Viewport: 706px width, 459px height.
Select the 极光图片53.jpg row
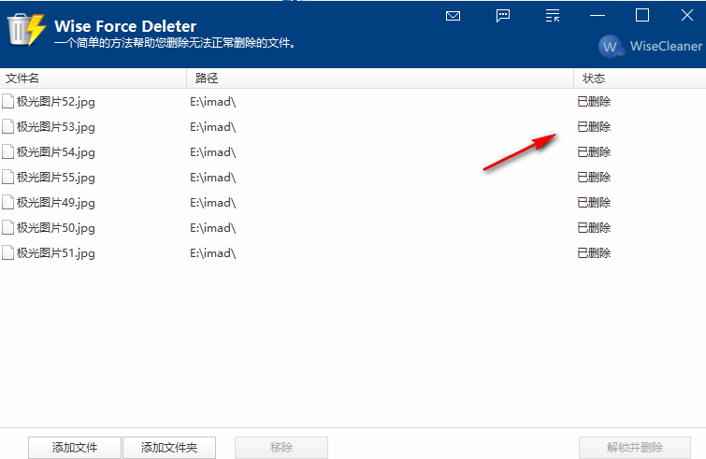point(353,127)
